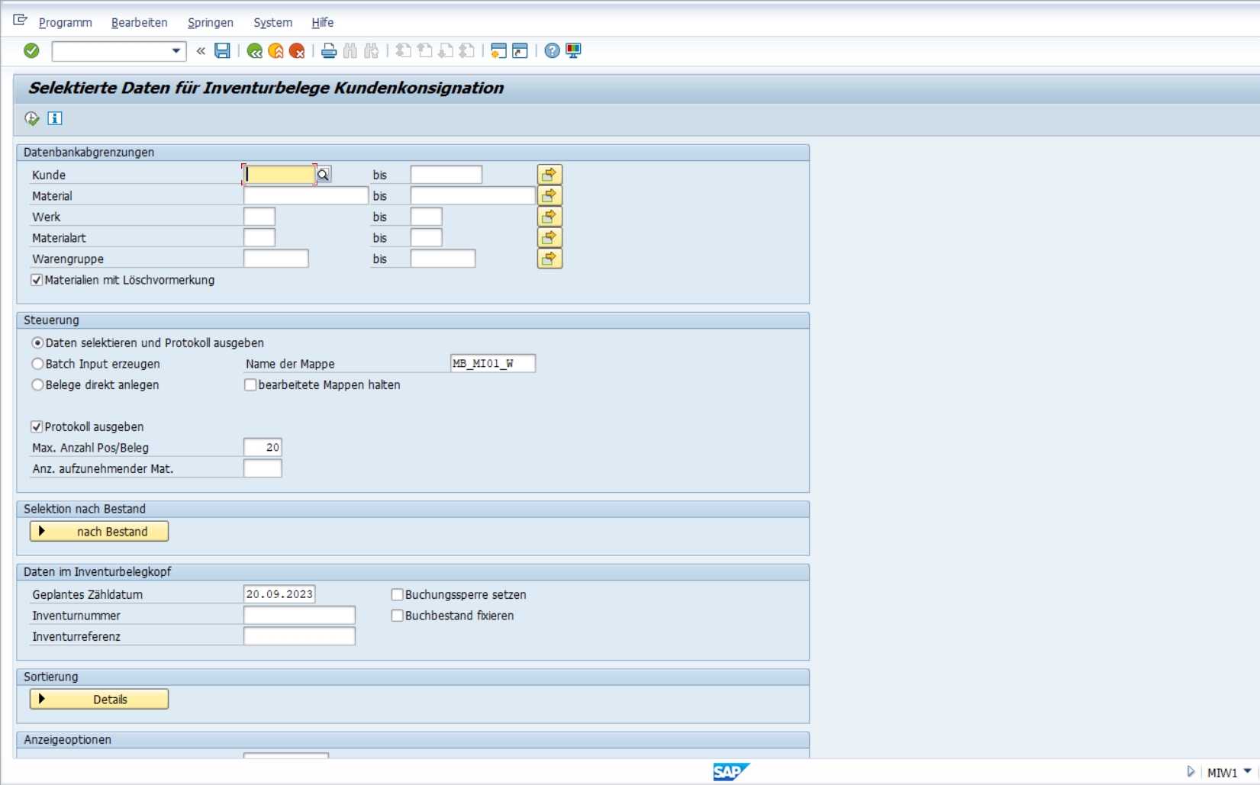
Task: Open multiple selection for Material
Action: tap(549, 196)
